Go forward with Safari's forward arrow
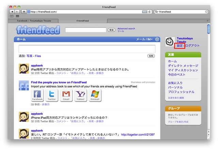The width and height of the screenshot is (218, 150). [17, 12]
